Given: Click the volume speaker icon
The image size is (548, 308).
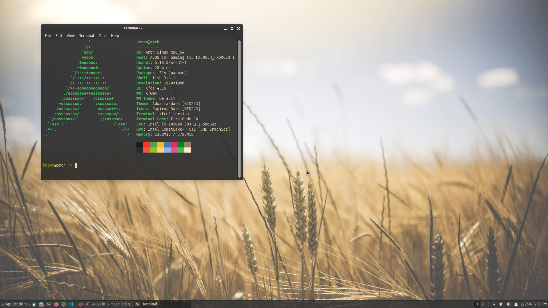Looking at the screenshot, I should (x=508, y=304).
